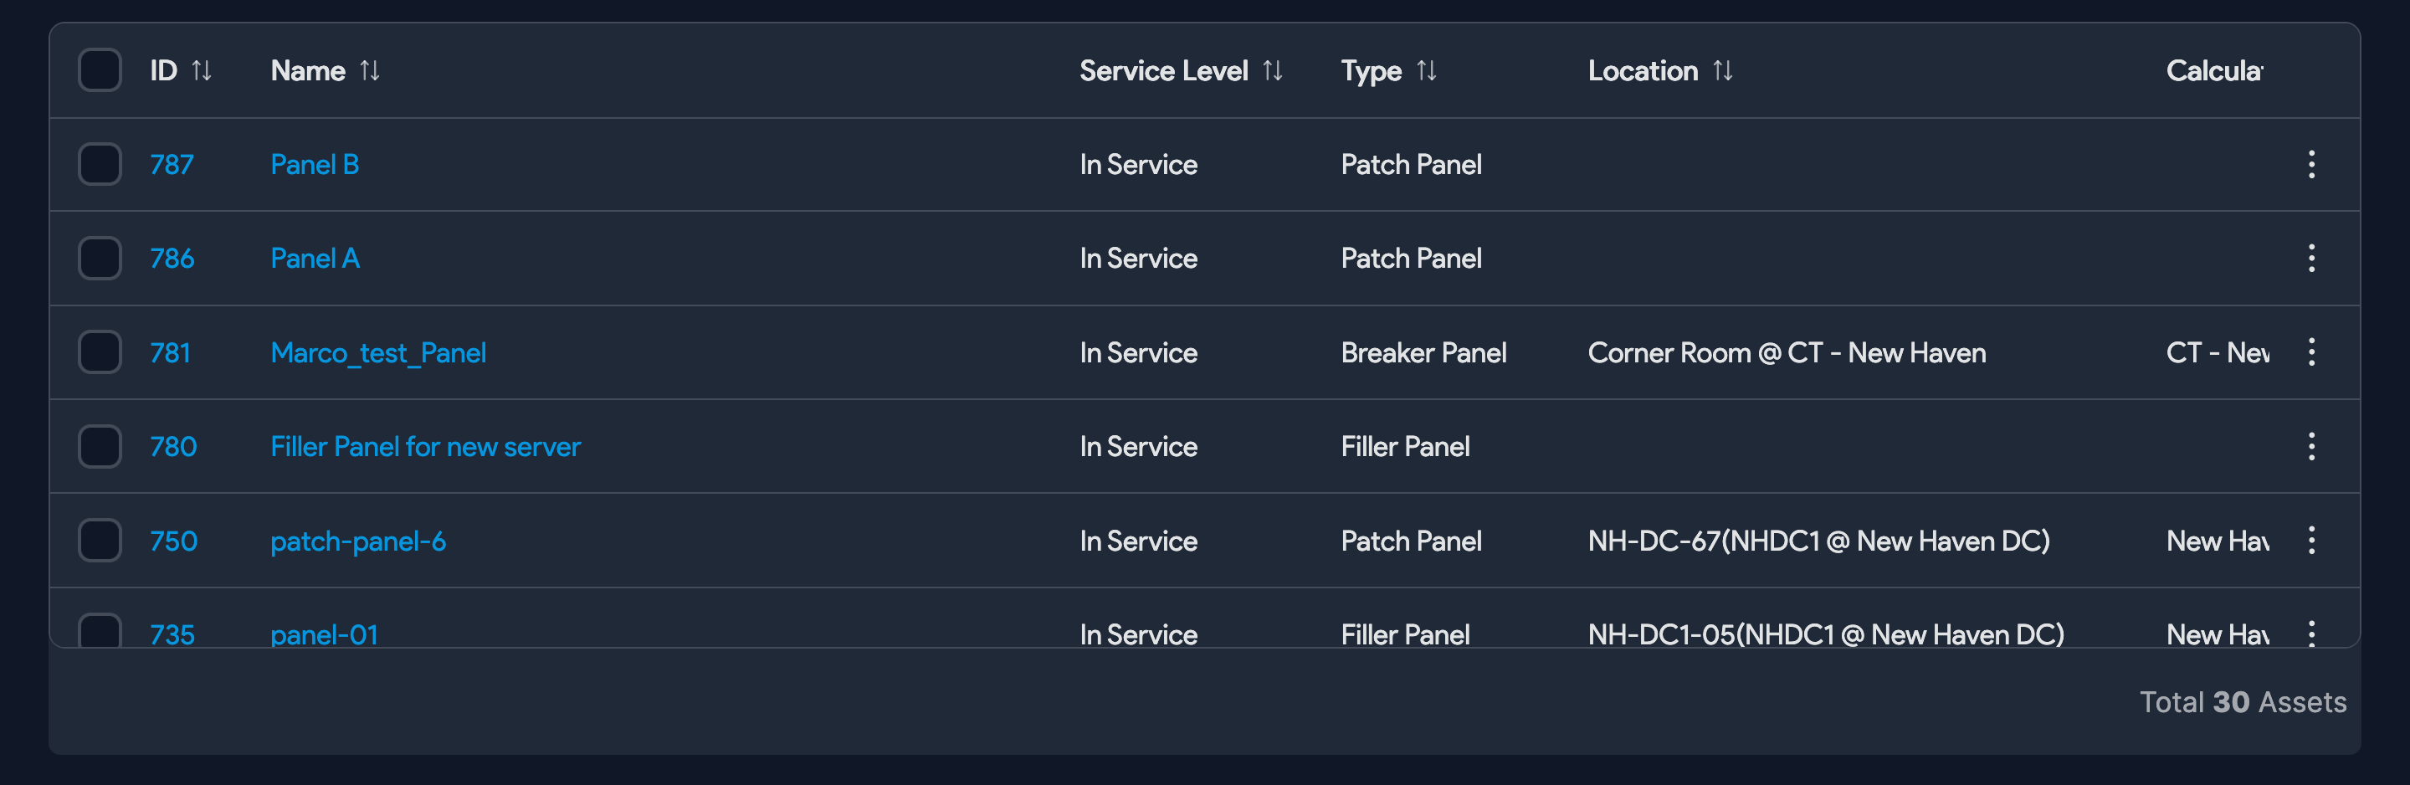The width and height of the screenshot is (2410, 785).
Task: Open the three-dot menu for Marco_test_Panel
Action: (2310, 351)
